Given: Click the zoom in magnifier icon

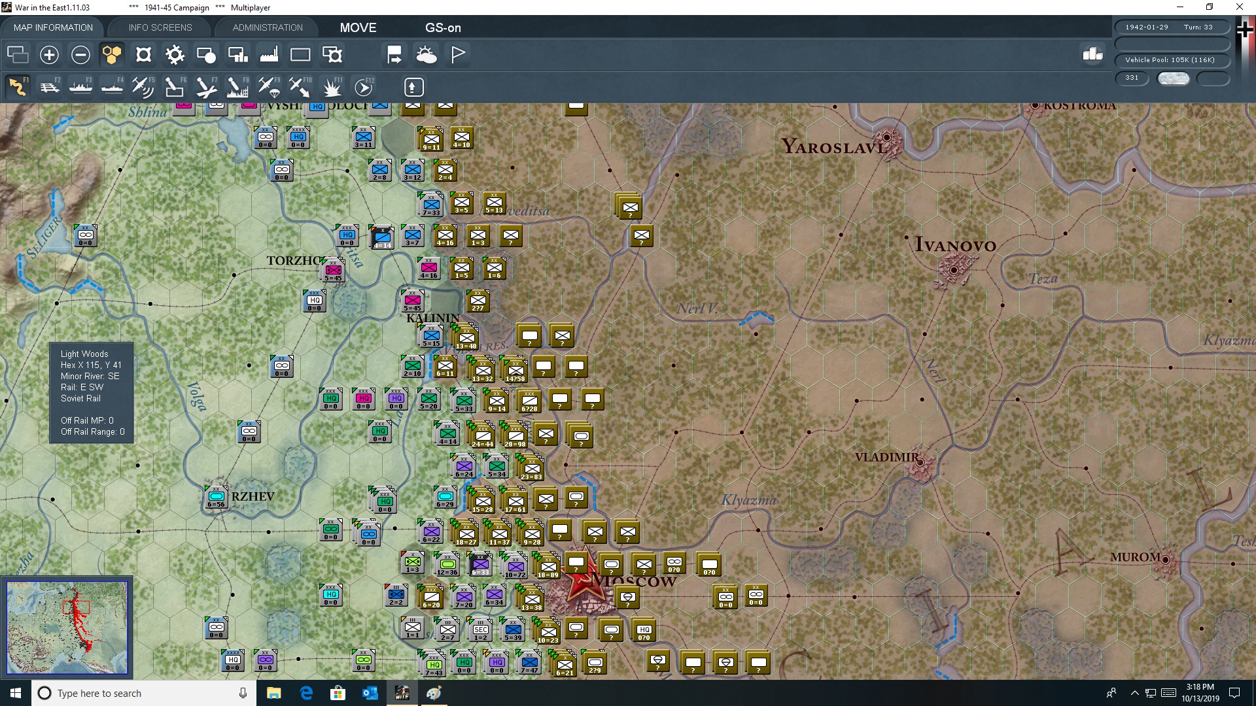Looking at the screenshot, I should coord(49,55).
